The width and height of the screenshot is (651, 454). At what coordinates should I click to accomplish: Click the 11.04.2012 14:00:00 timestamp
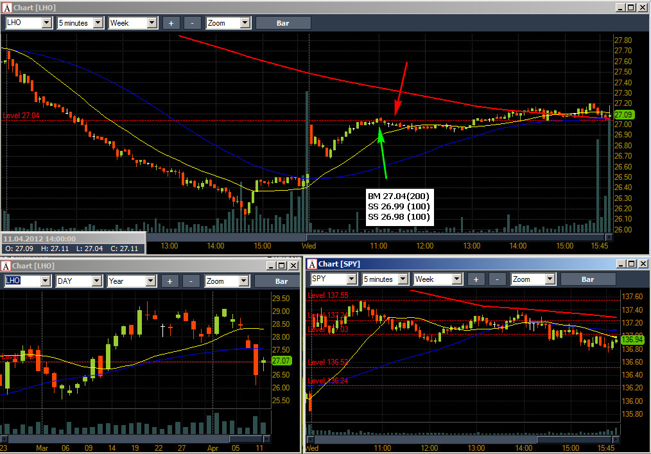39,239
